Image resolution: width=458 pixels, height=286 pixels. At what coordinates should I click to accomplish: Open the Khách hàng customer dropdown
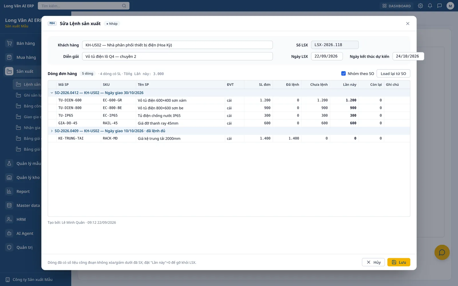[177, 45]
